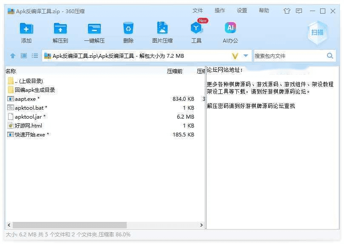Screen dimensions: 344x244
Task: Click the horizontal scrollbar thumb
Action: [x=70, y=225]
